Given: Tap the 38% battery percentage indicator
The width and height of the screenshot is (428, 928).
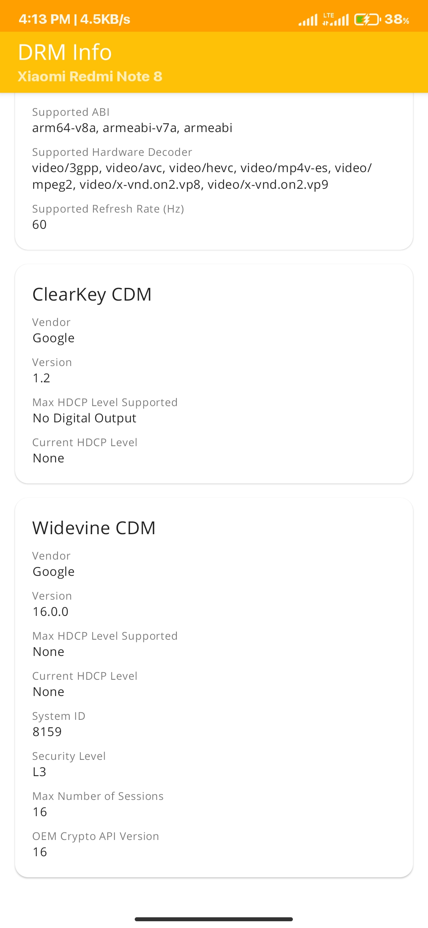Looking at the screenshot, I should tap(397, 19).
